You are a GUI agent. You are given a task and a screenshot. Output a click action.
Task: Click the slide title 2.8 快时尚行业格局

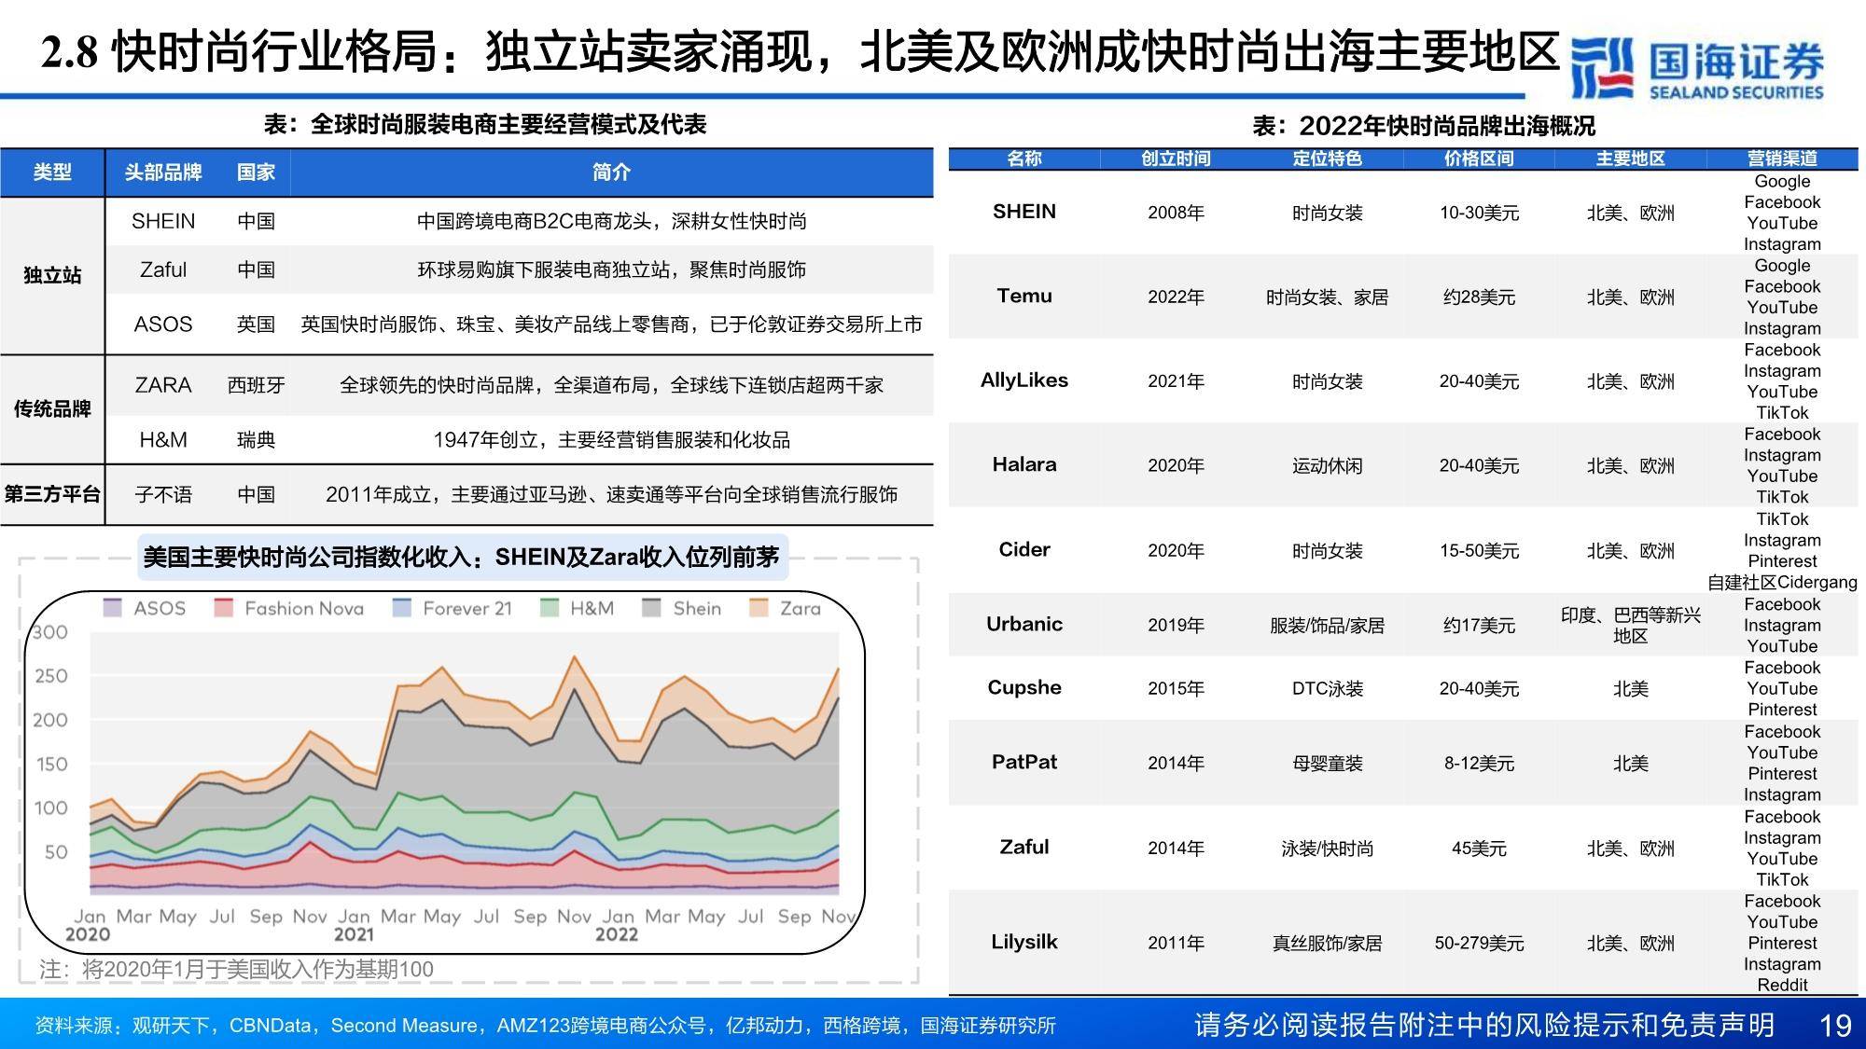click(801, 51)
